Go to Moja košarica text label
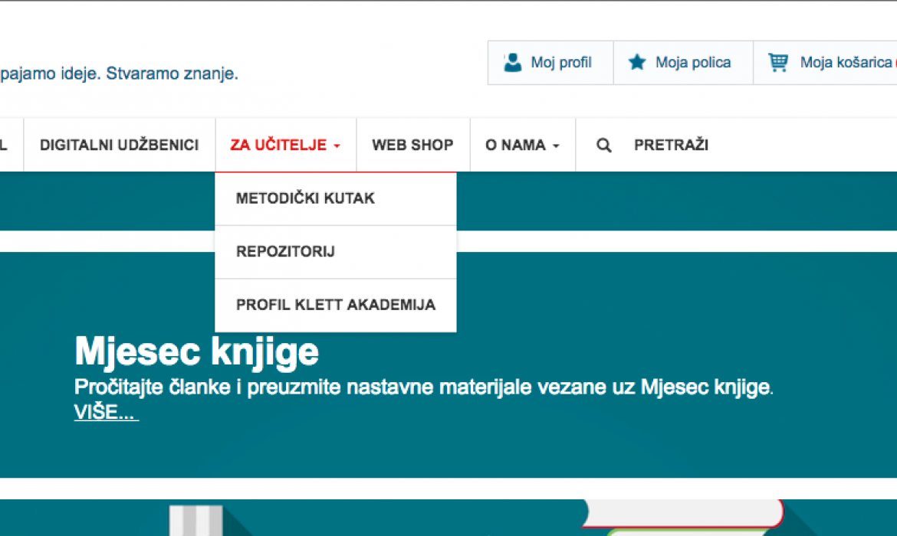The image size is (897, 536). 845,63
